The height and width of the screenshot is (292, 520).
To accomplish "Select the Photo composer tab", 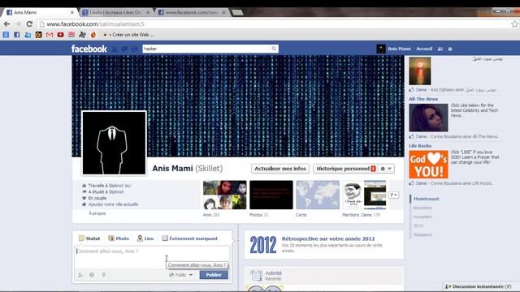I will [119, 238].
